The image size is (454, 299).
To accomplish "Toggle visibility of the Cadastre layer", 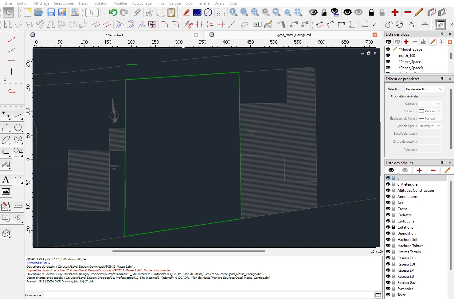I will click(x=388, y=215).
